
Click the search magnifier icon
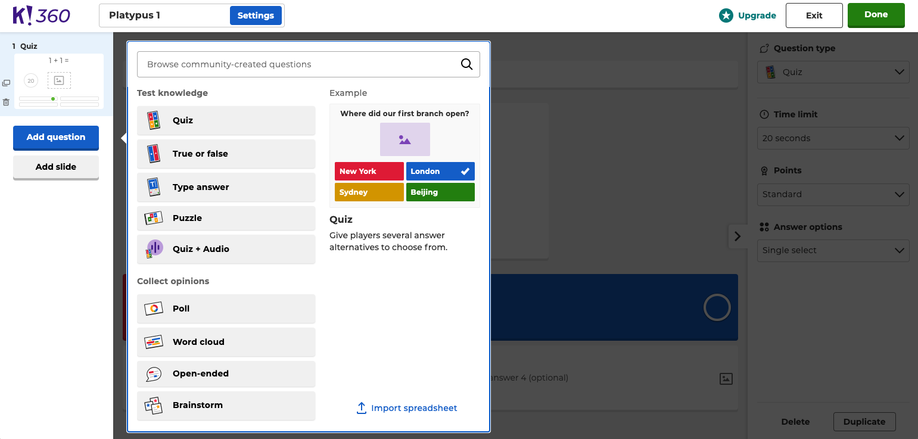(466, 64)
